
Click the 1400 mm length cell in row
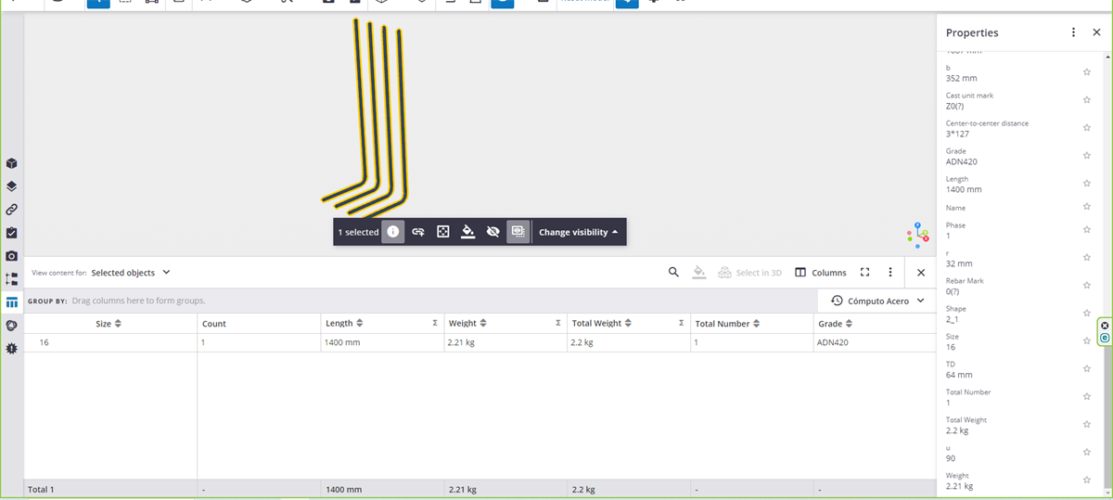click(382, 342)
